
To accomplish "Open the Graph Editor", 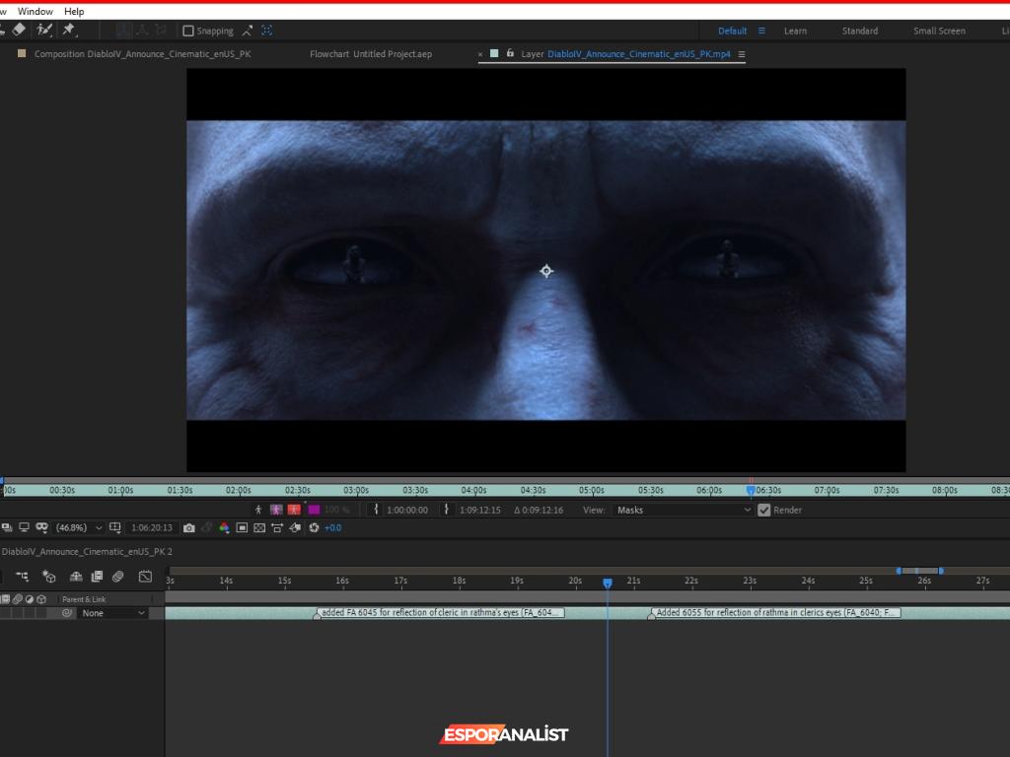I will point(146,576).
